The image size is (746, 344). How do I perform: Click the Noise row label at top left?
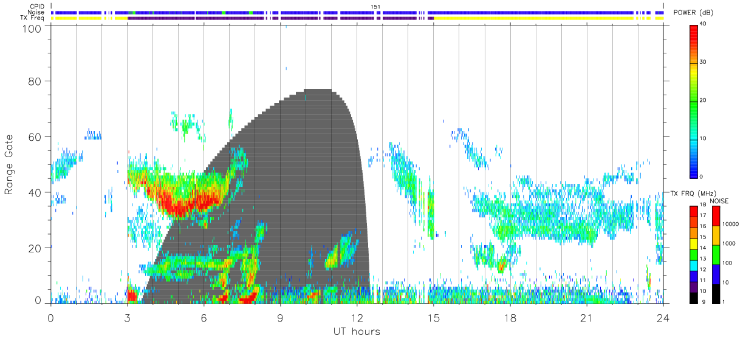tap(36, 12)
